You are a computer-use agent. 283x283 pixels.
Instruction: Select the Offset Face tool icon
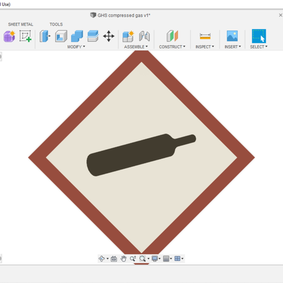pos(93,36)
